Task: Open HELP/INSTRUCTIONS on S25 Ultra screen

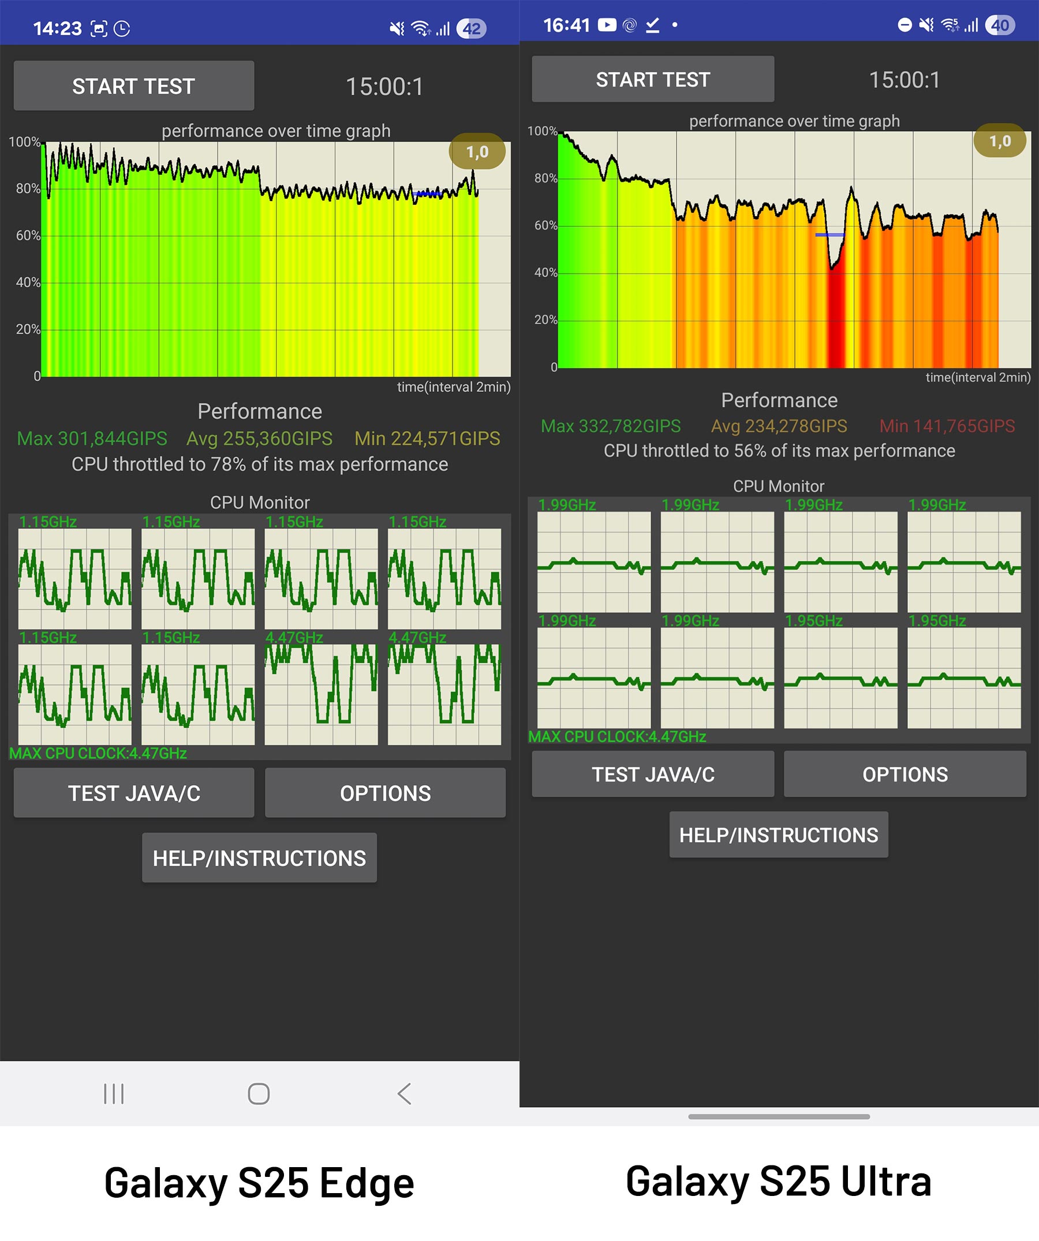Action: point(779,835)
